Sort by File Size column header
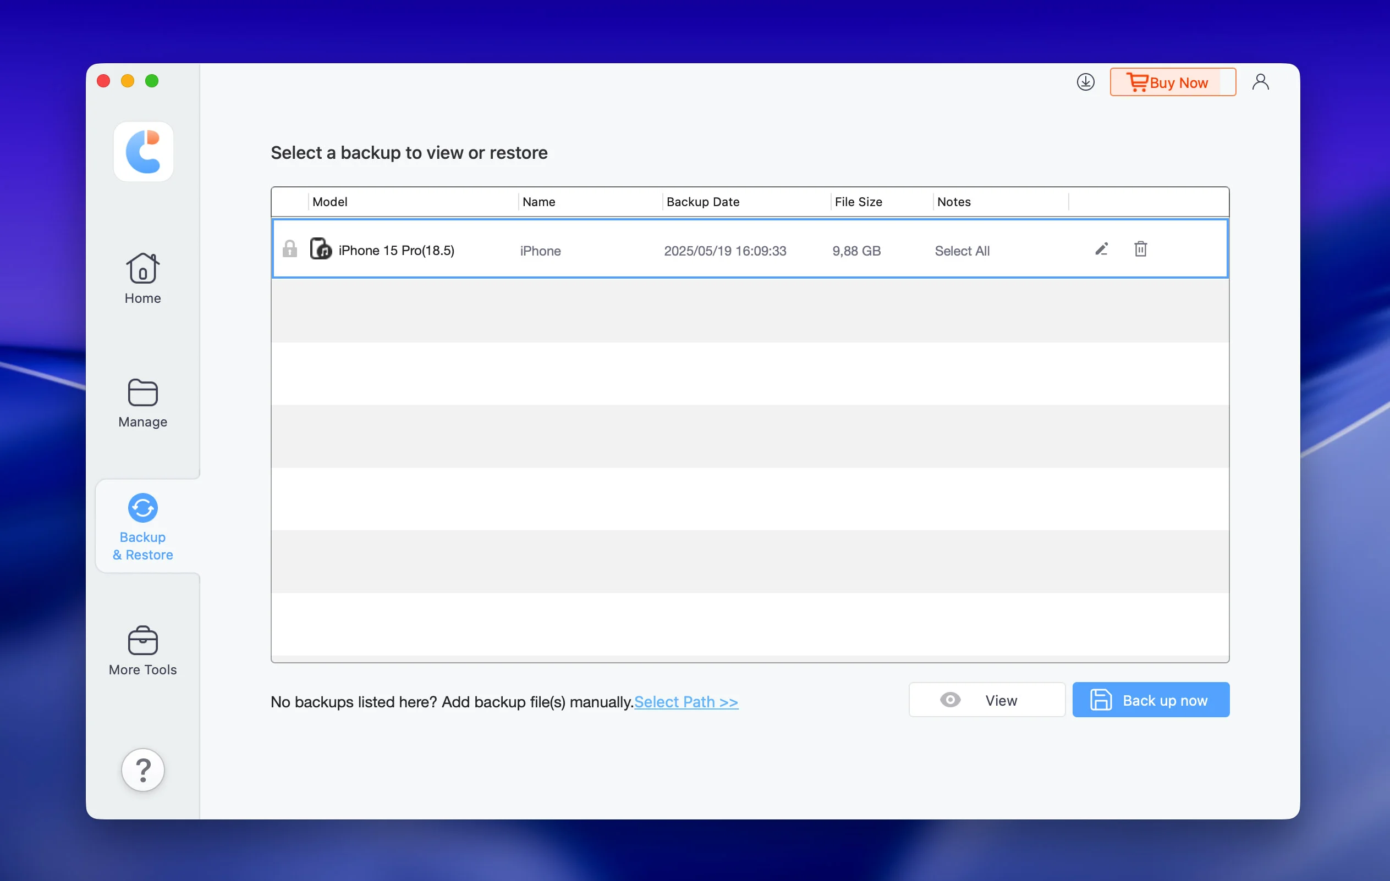 point(858,202)
